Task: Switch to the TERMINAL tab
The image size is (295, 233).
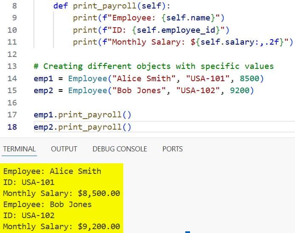Action: tap(19, 149)
